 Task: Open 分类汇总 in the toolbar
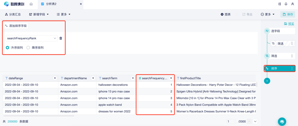pyautogui.click(x=13, y=14)
